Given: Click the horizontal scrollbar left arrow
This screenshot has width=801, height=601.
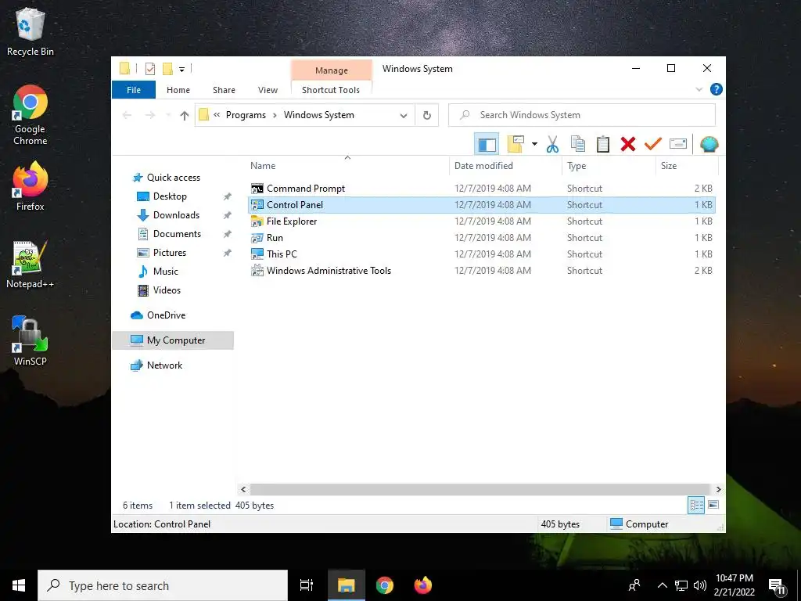Looking at the screenshot, I should (244, 490).
